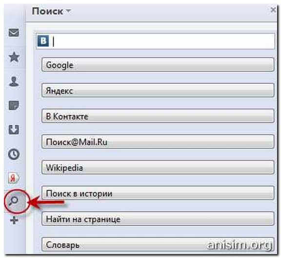
Task: Click the VK search engine icon
Action: click(x=43, y=41)
